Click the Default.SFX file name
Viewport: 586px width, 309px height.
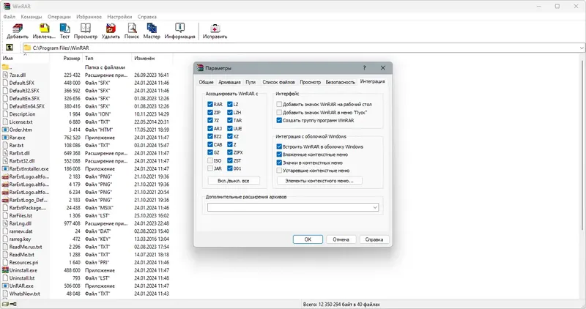(22, 83)
